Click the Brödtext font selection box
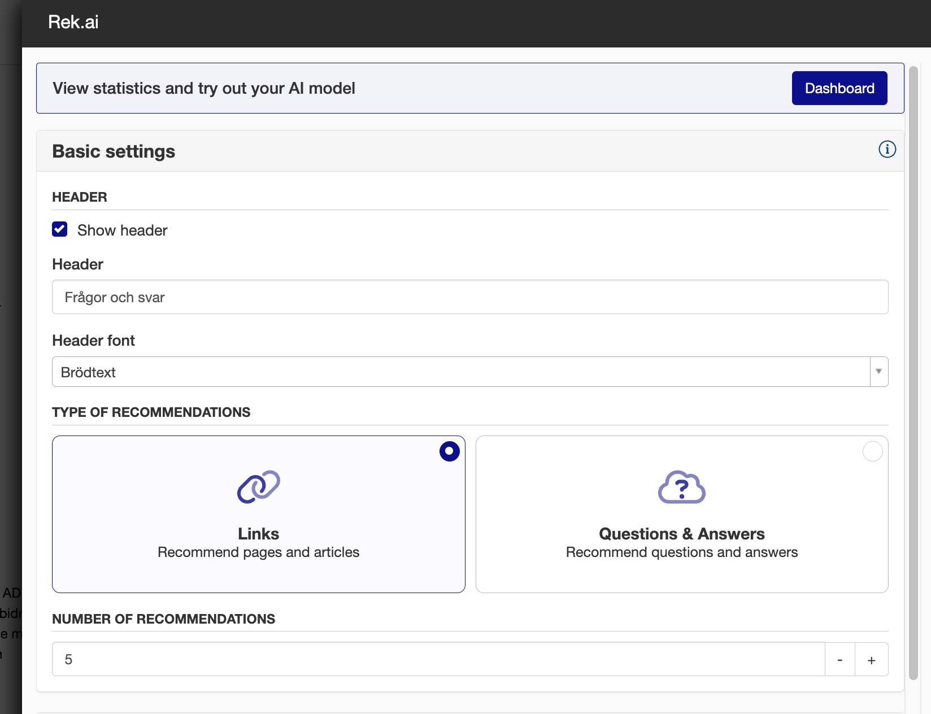 click(x=460, y=372)
